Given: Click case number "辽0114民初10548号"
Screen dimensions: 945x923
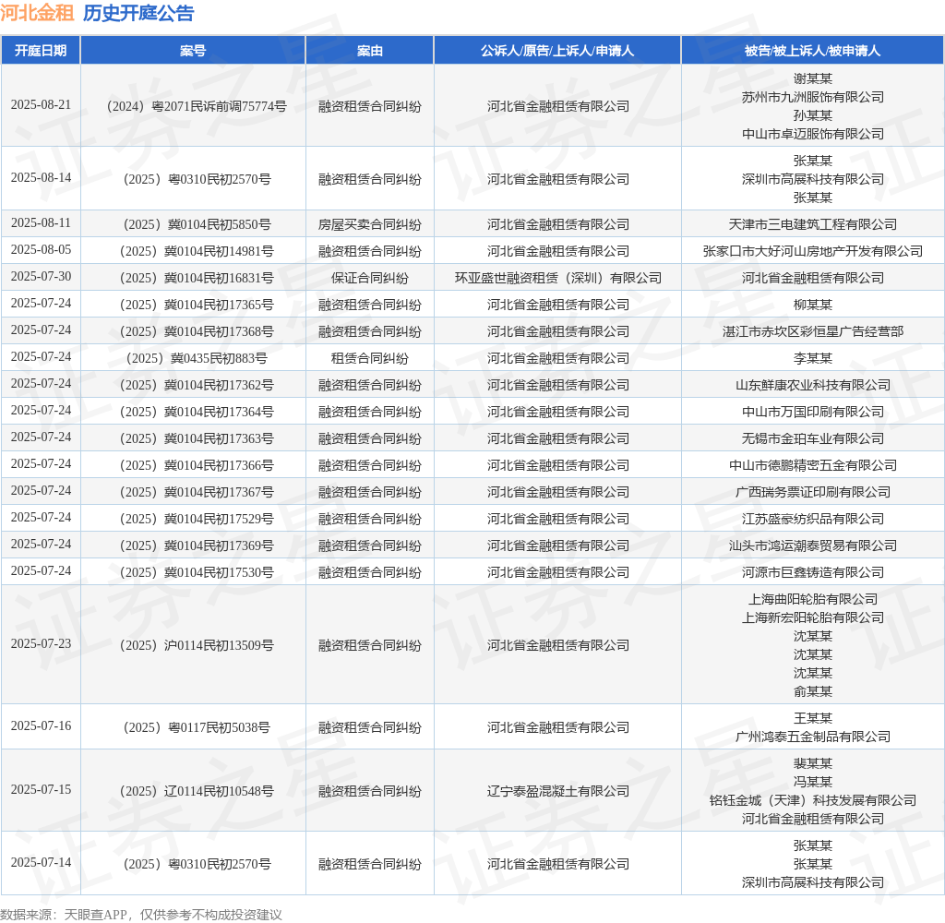Looking at the screenshot, I should (x=220, y=791).
